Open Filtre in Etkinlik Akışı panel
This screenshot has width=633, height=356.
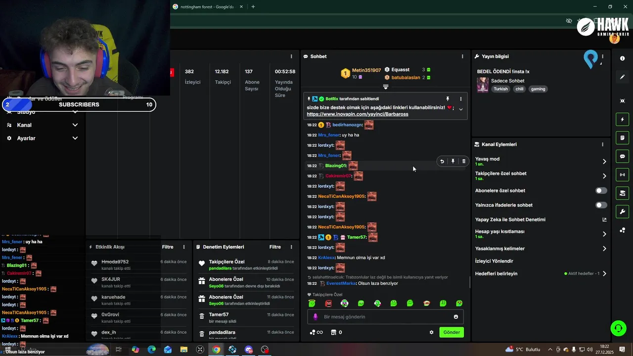tap(168, 247)
